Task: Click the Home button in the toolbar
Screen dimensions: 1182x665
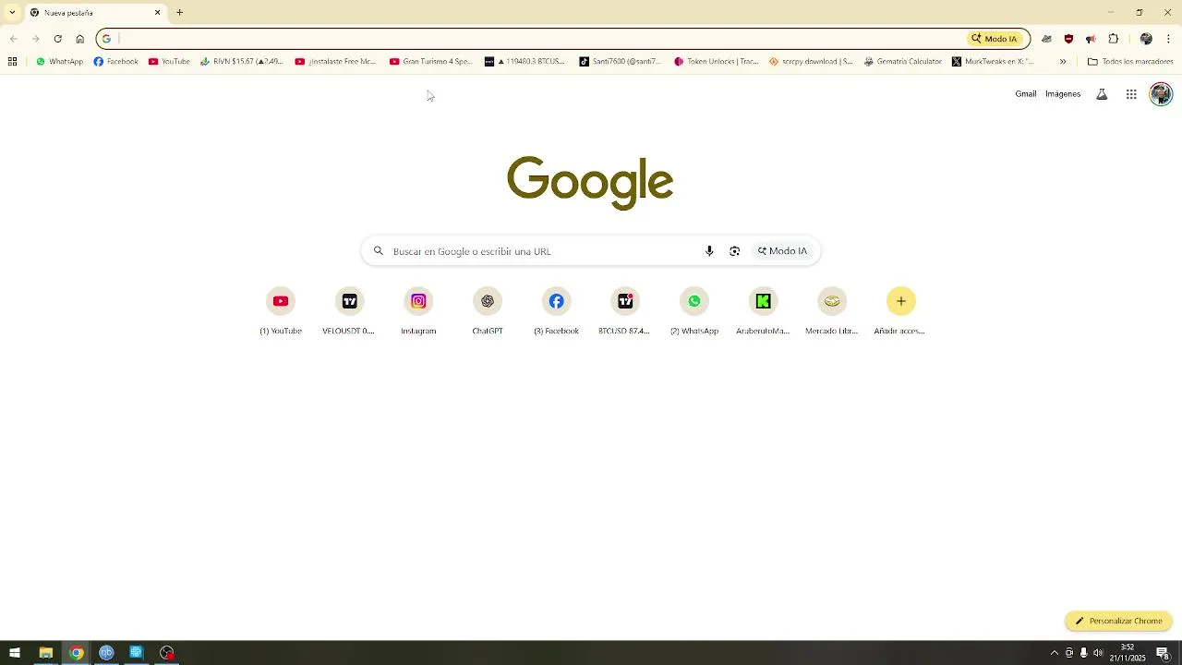Action: tap(79, 39)
